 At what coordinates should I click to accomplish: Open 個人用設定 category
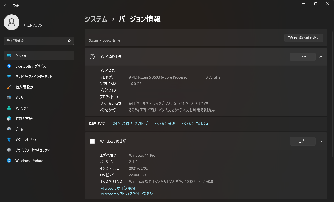[39, 87]
